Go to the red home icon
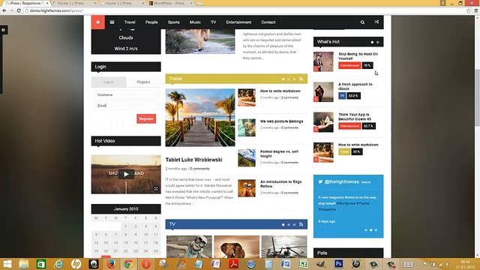 click(98, 22)
